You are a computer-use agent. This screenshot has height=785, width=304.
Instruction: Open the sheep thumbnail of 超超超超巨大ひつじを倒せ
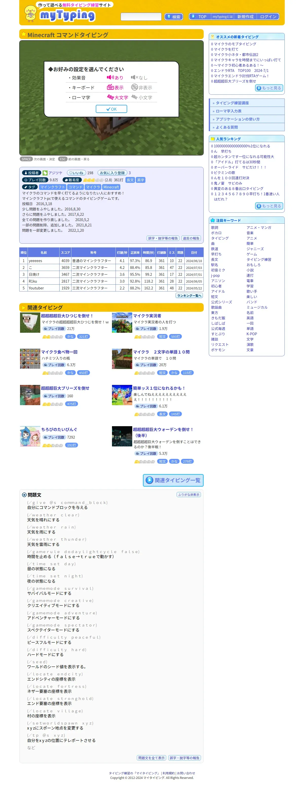coord(30,322)
